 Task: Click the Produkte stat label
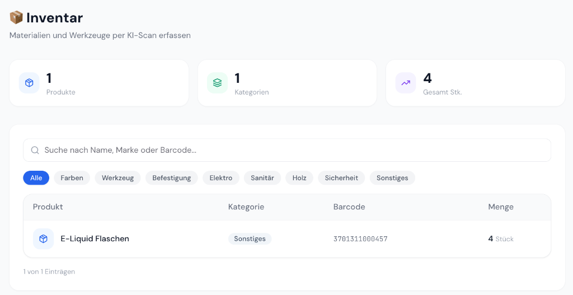point(60,92)
